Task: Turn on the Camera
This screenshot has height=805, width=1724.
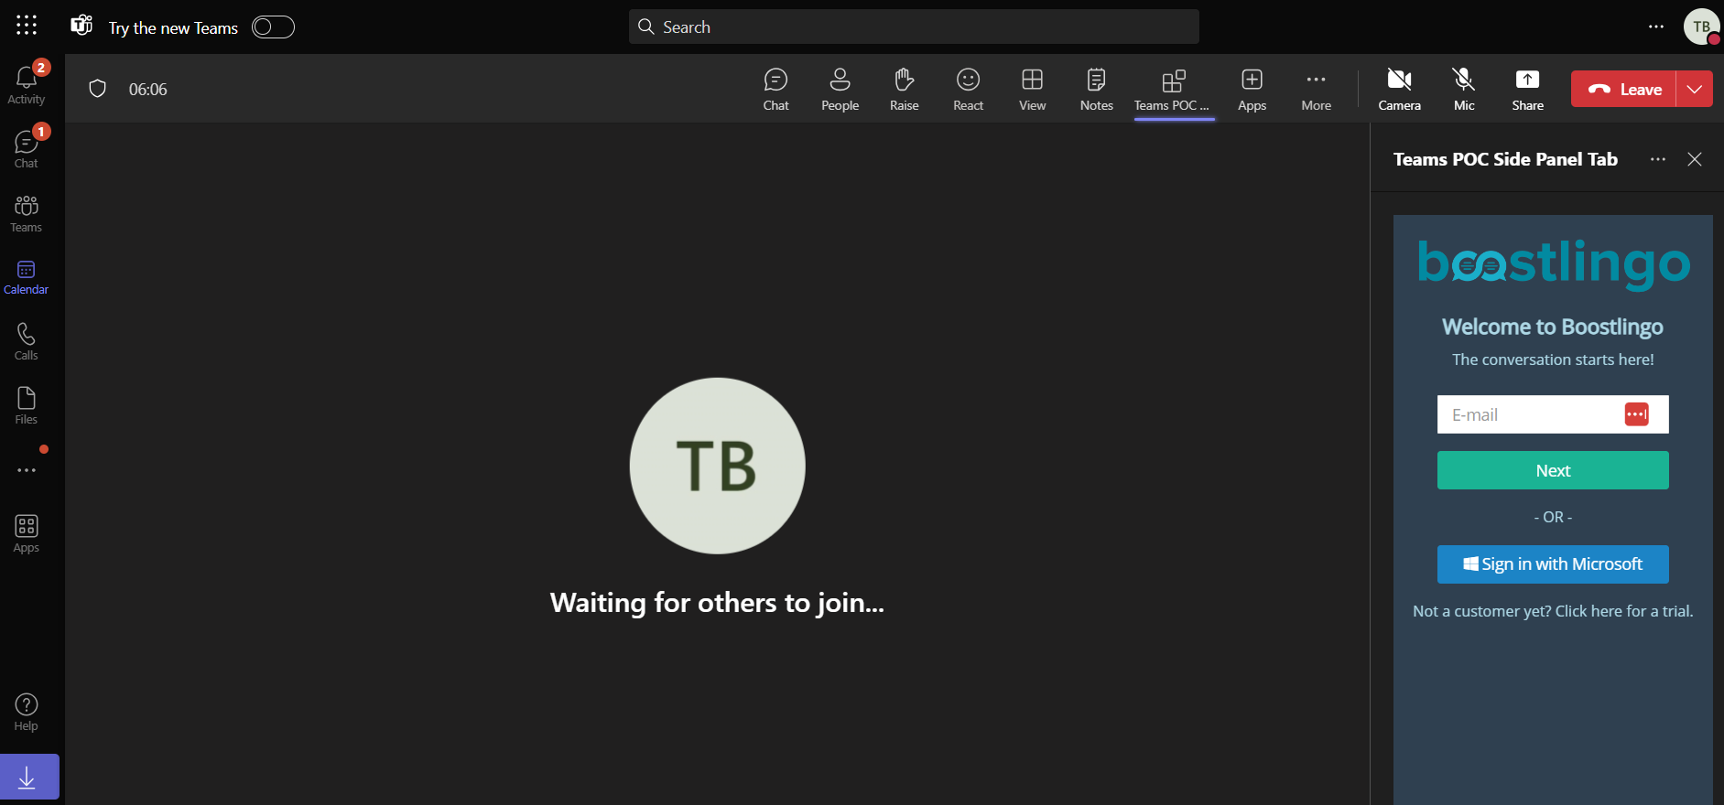Action: (x=1399, y=90)
